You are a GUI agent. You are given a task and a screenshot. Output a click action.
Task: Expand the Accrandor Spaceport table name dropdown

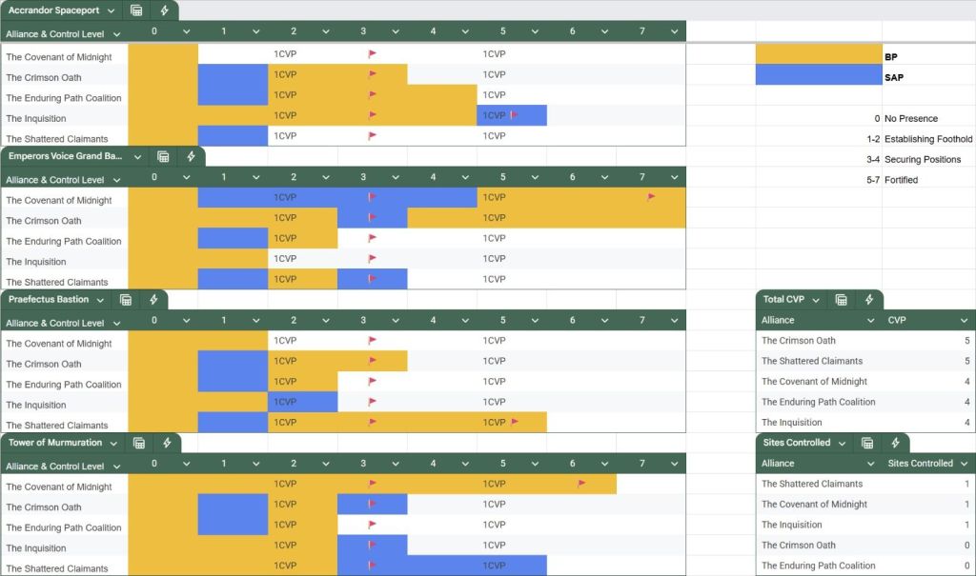[x=112, y=11]
